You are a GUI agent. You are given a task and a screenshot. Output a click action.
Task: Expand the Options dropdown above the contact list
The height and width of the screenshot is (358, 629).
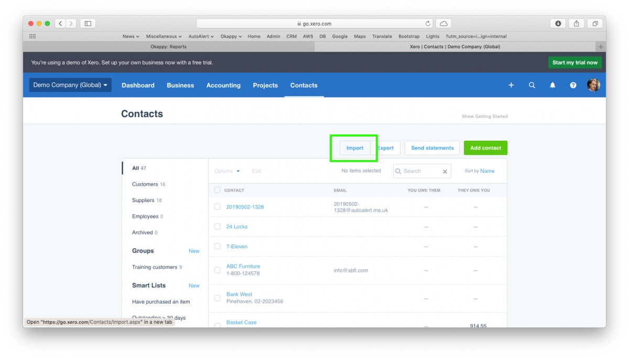[x=226, y=171]
